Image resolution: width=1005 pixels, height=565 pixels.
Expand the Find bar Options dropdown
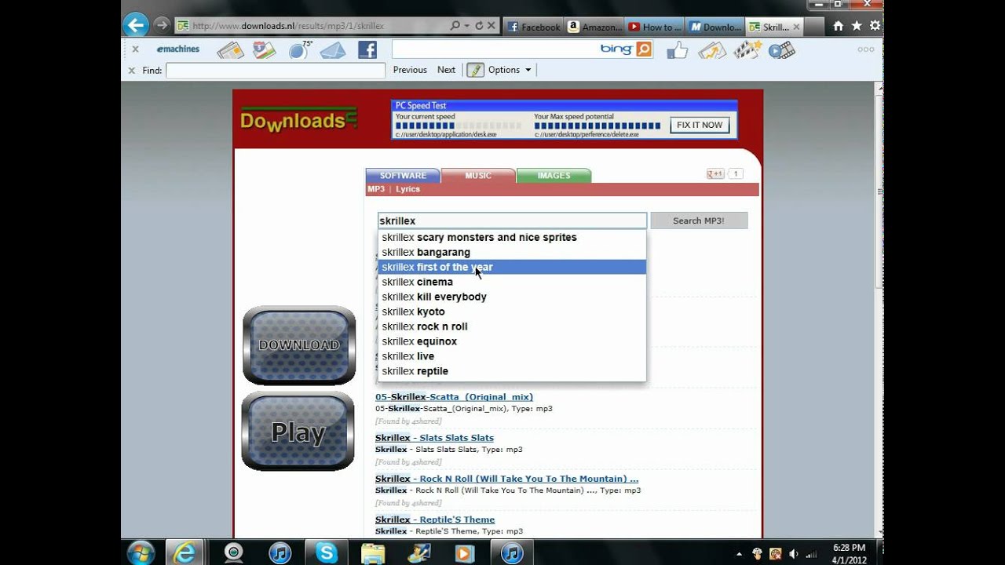pos(510,70)
